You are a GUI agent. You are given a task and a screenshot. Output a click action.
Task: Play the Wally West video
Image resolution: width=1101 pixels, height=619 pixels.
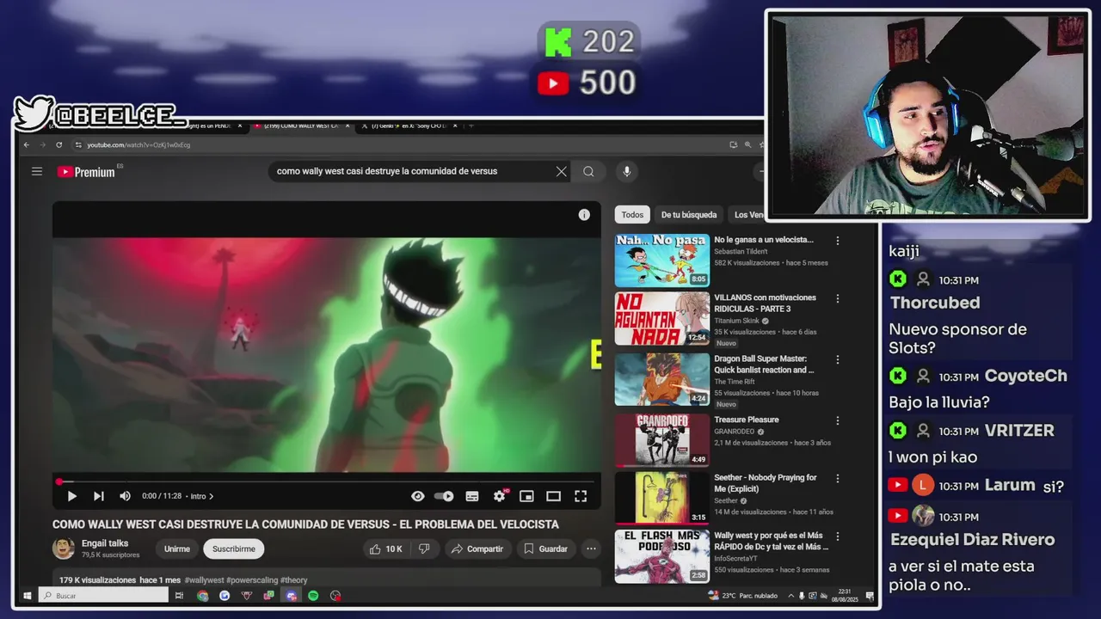click(72, 496)
